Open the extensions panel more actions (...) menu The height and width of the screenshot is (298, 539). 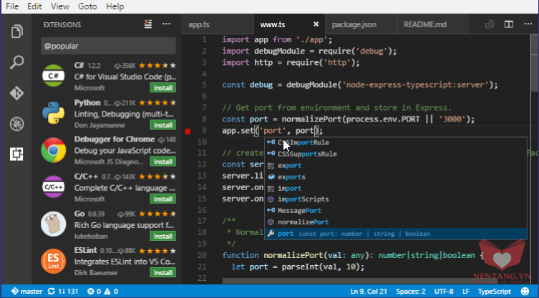166,24
